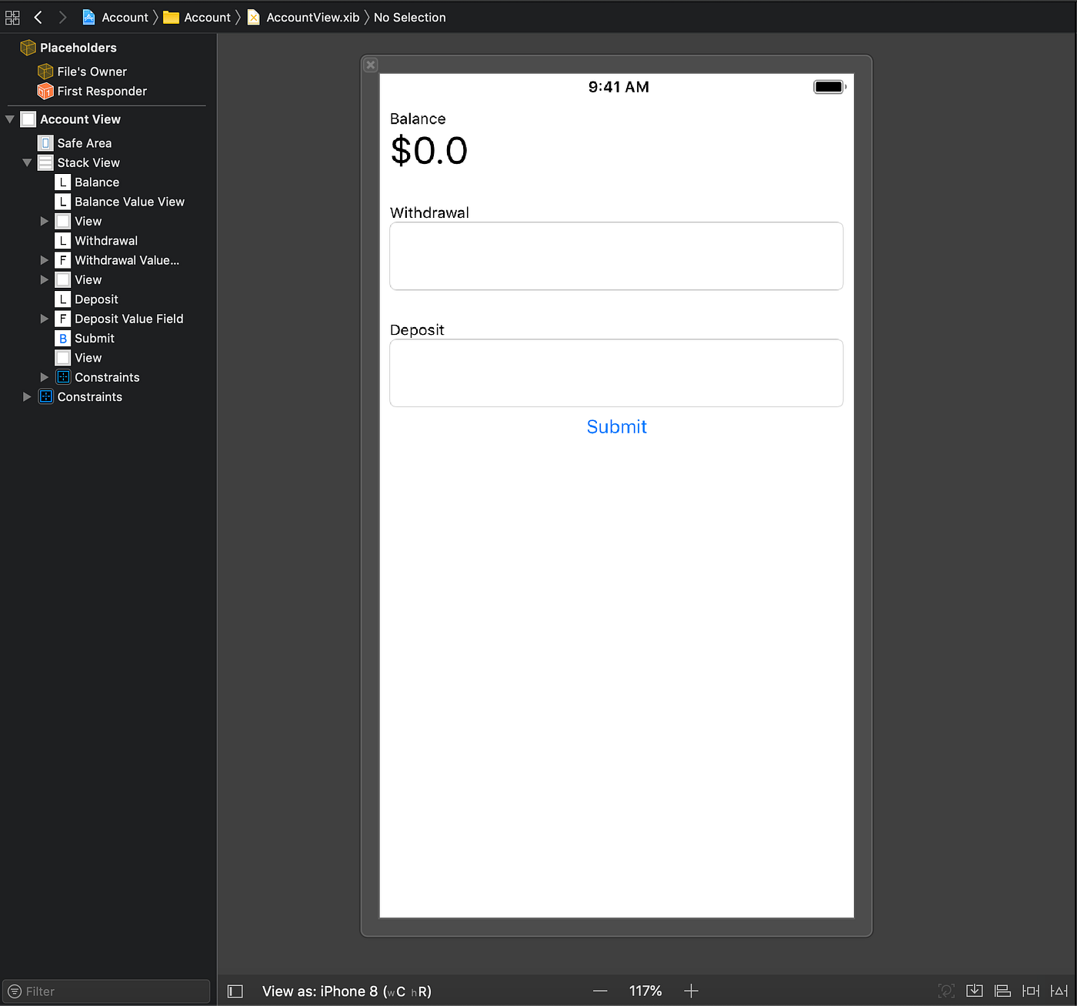Image resolution: width=1077 pixels, height=1006 pixels.
Task: Click the Deposit text field on the canvas
Action: [x=615, y=373]
